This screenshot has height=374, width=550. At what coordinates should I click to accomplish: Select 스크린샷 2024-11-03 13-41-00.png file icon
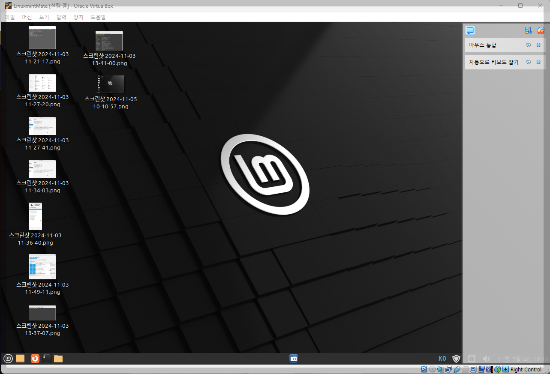click(x=109, y=41)
